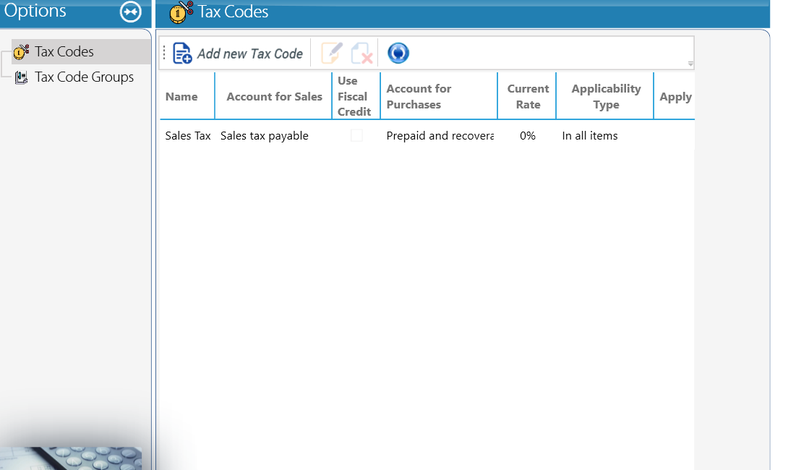Click the Tax Code Groups sidebar icon
788x470 pixels.
(x=21, y=77)
